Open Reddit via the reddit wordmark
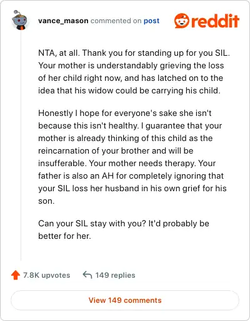The width and height of the screenshot is (250, 321). pyautogui.click(x=215, y=21)
